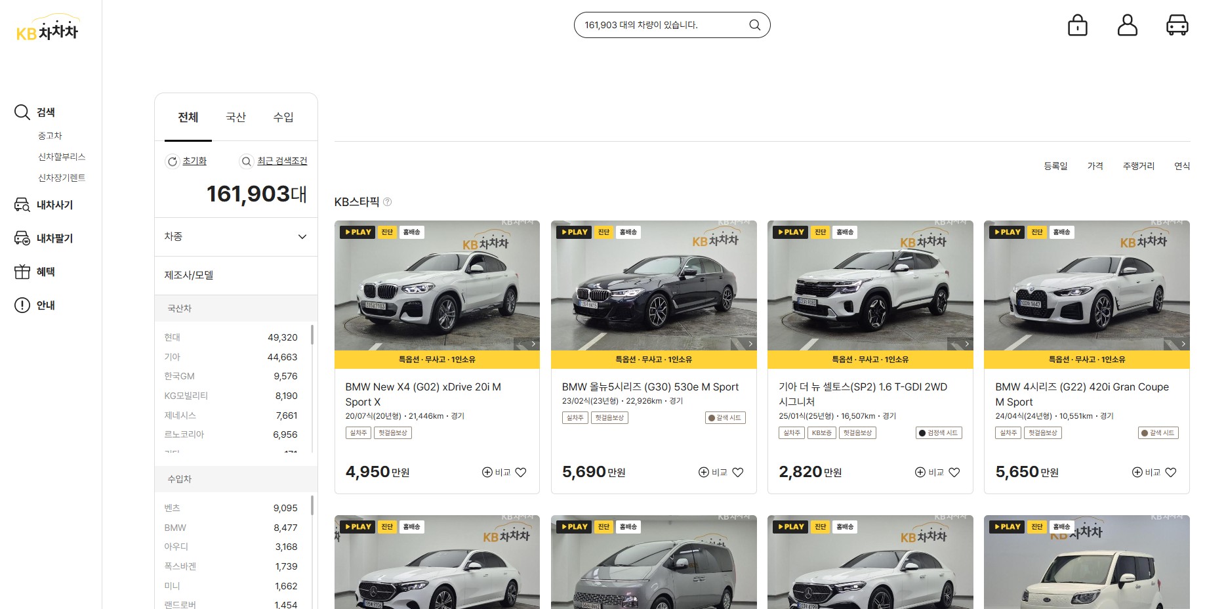The width and height of the screenshot is (1205, 609).
Task: Expand the 차종 dropdown
Action: (236, 237)
